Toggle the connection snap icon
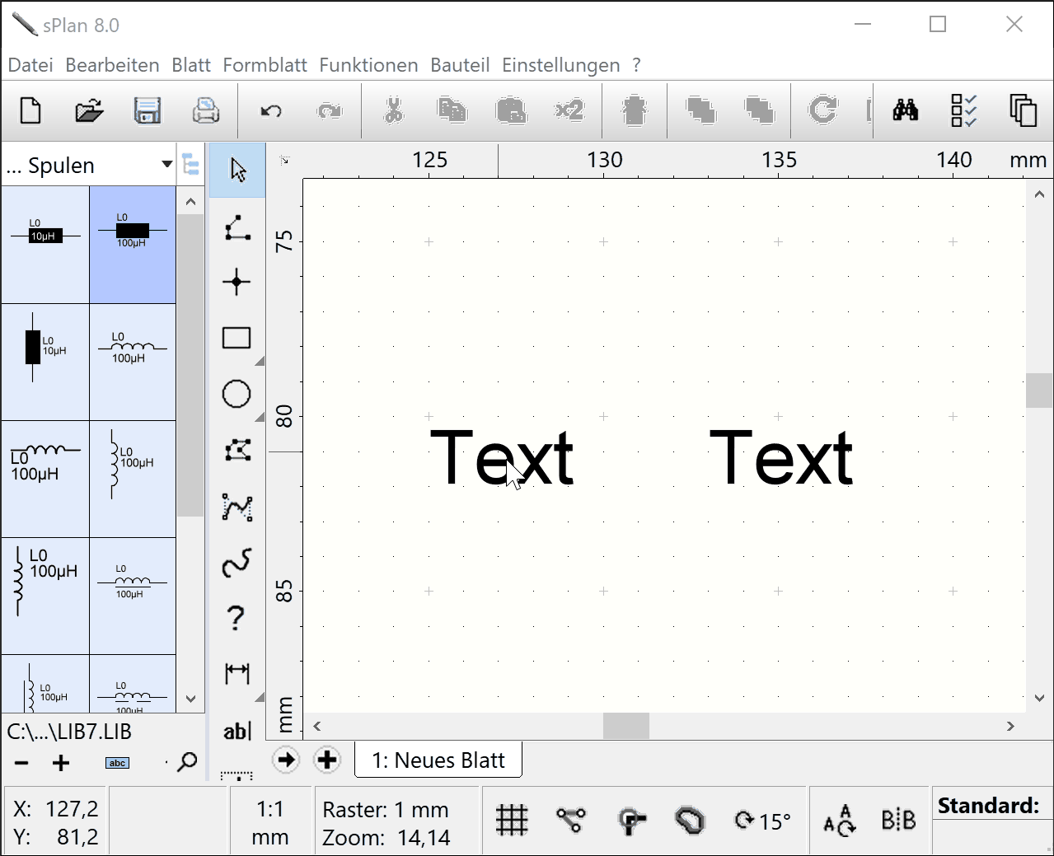1054x856 pixels. point(570,820)
